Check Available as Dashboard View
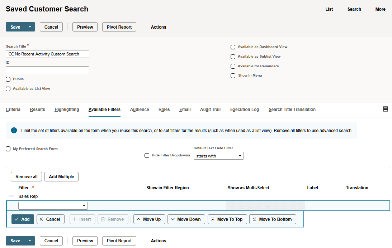Viewport: 392px width, 248px height. [x=233, y=47]
